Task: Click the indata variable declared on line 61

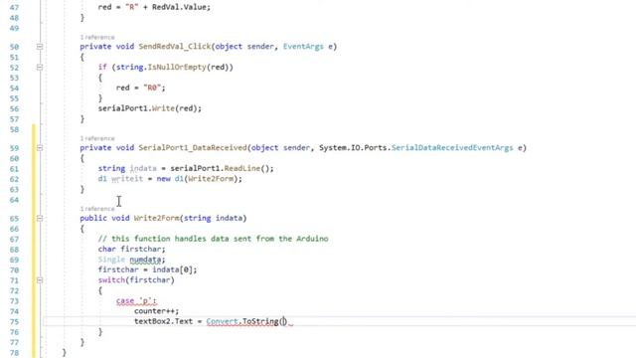Action: coord(143,168)
